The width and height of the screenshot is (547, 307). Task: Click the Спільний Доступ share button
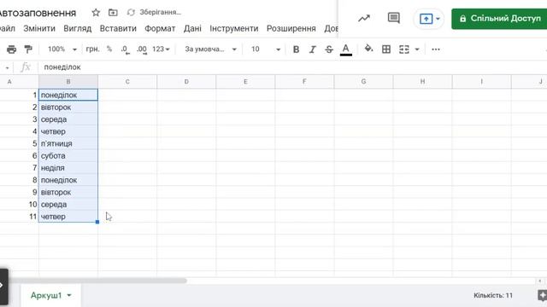coord(499,19)
